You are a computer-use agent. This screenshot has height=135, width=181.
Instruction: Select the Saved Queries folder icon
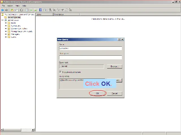point(6,17)
